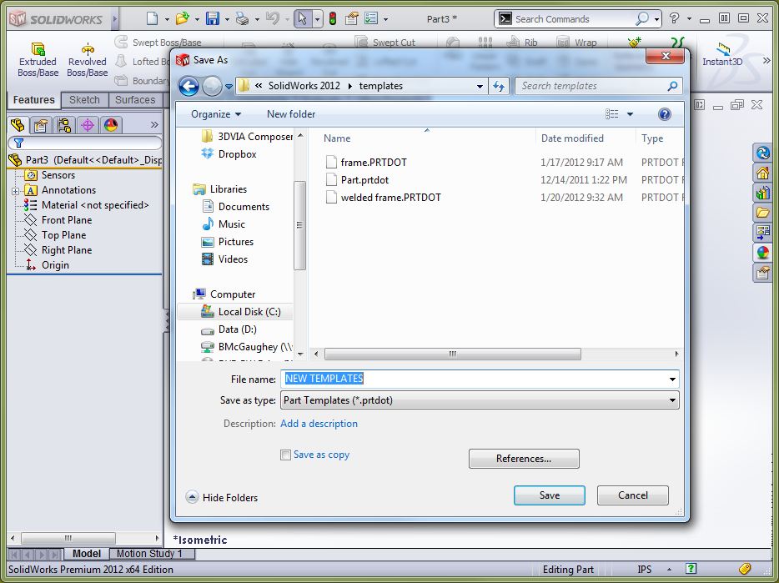Open the File name history dropdown arrow
The height and width of the screenshot is (583, 779).
(x=672, y=379)
